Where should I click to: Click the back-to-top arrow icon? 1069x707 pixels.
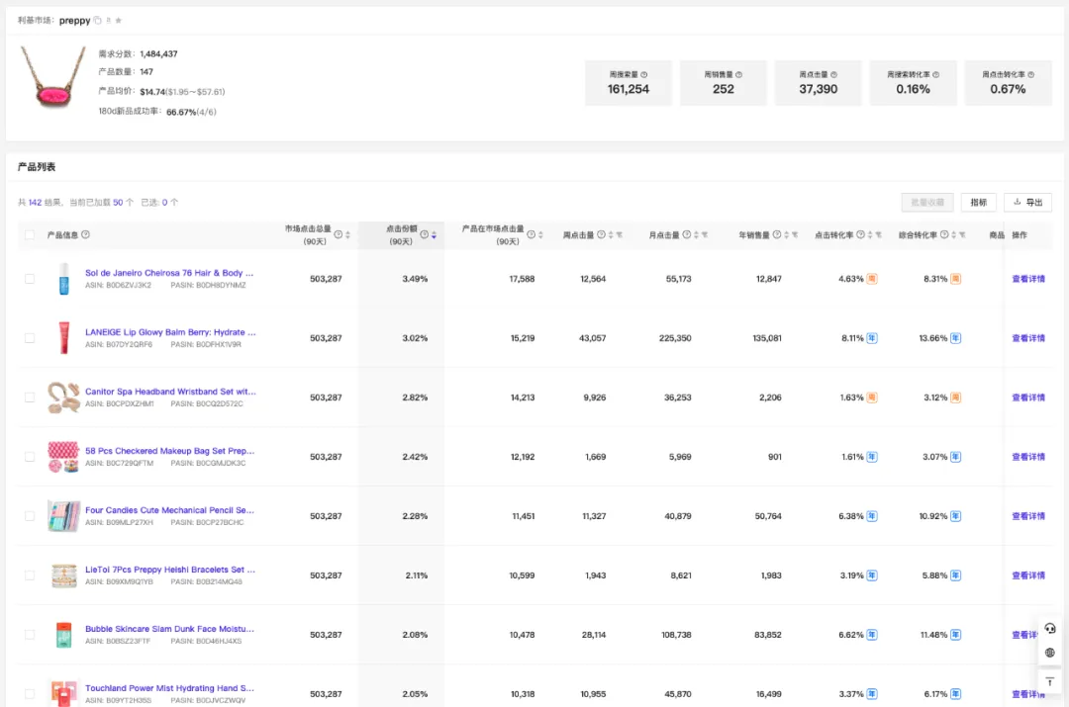pyautogui.click(x=1050, y=681)
